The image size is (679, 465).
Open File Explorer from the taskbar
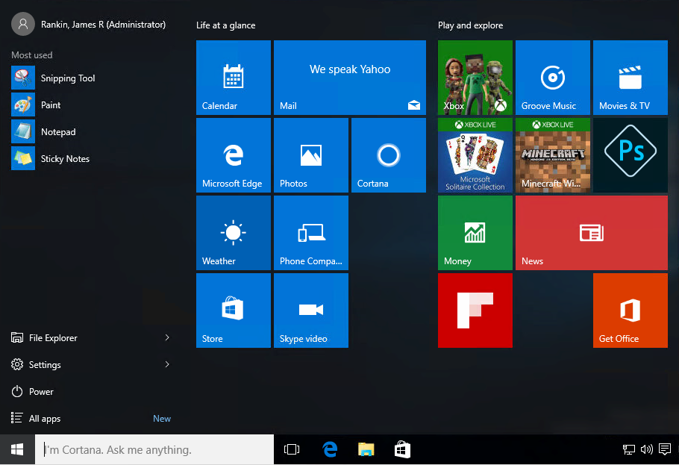366,449
